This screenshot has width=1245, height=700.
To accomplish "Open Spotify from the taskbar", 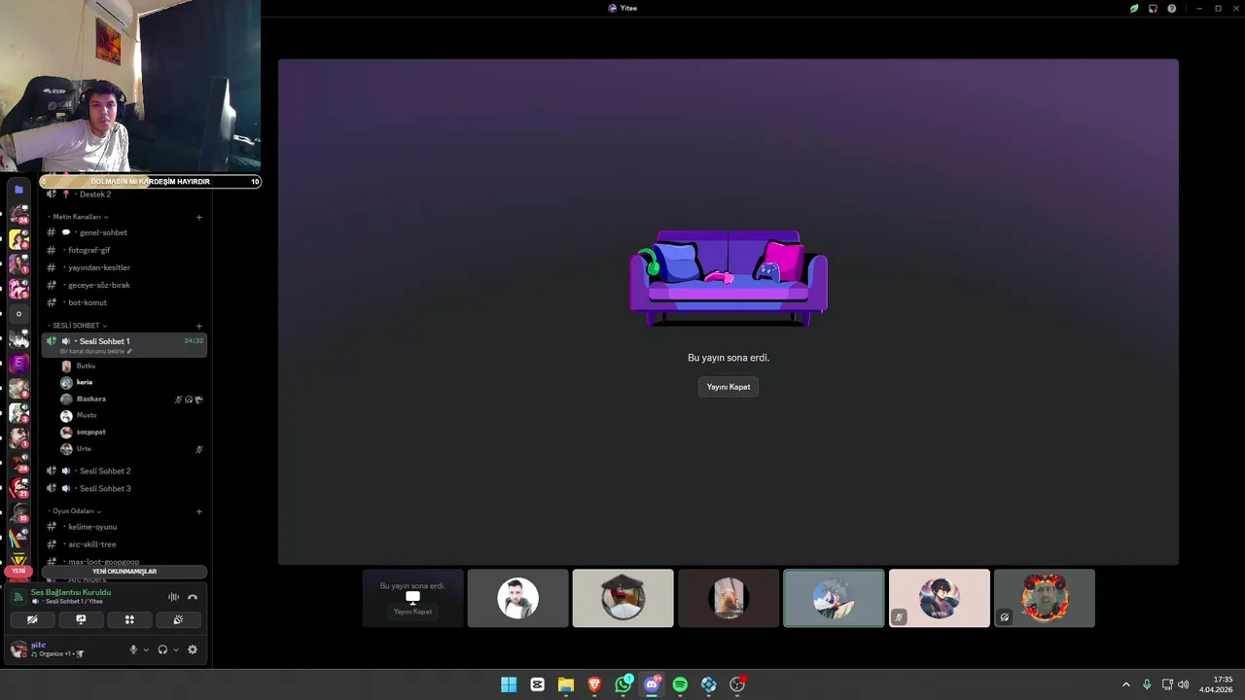I will [680, 684].
